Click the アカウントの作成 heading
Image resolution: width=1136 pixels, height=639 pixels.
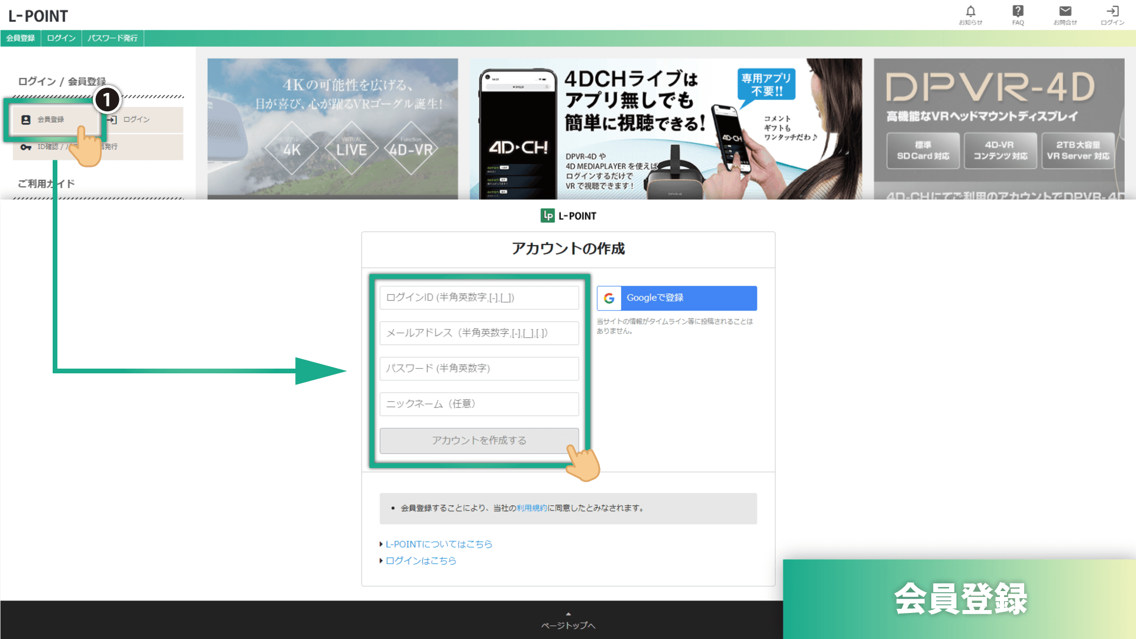(568, 248)
